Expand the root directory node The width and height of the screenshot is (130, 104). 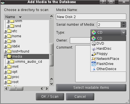point(6,82)
